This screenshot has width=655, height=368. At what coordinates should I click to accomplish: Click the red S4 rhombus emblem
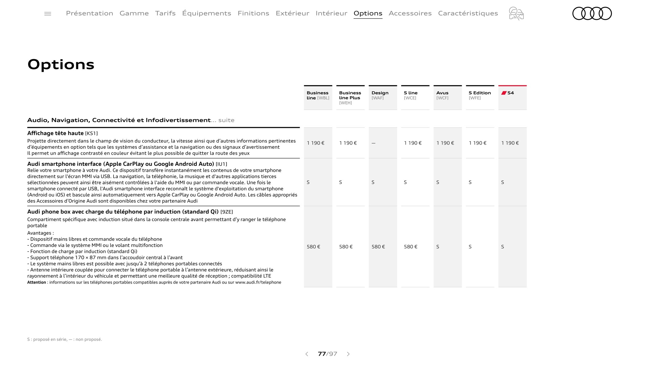click(x=504, y=93)
